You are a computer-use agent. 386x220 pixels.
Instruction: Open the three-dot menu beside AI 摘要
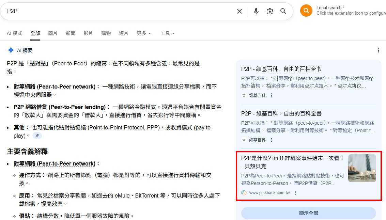pos(379,50)
